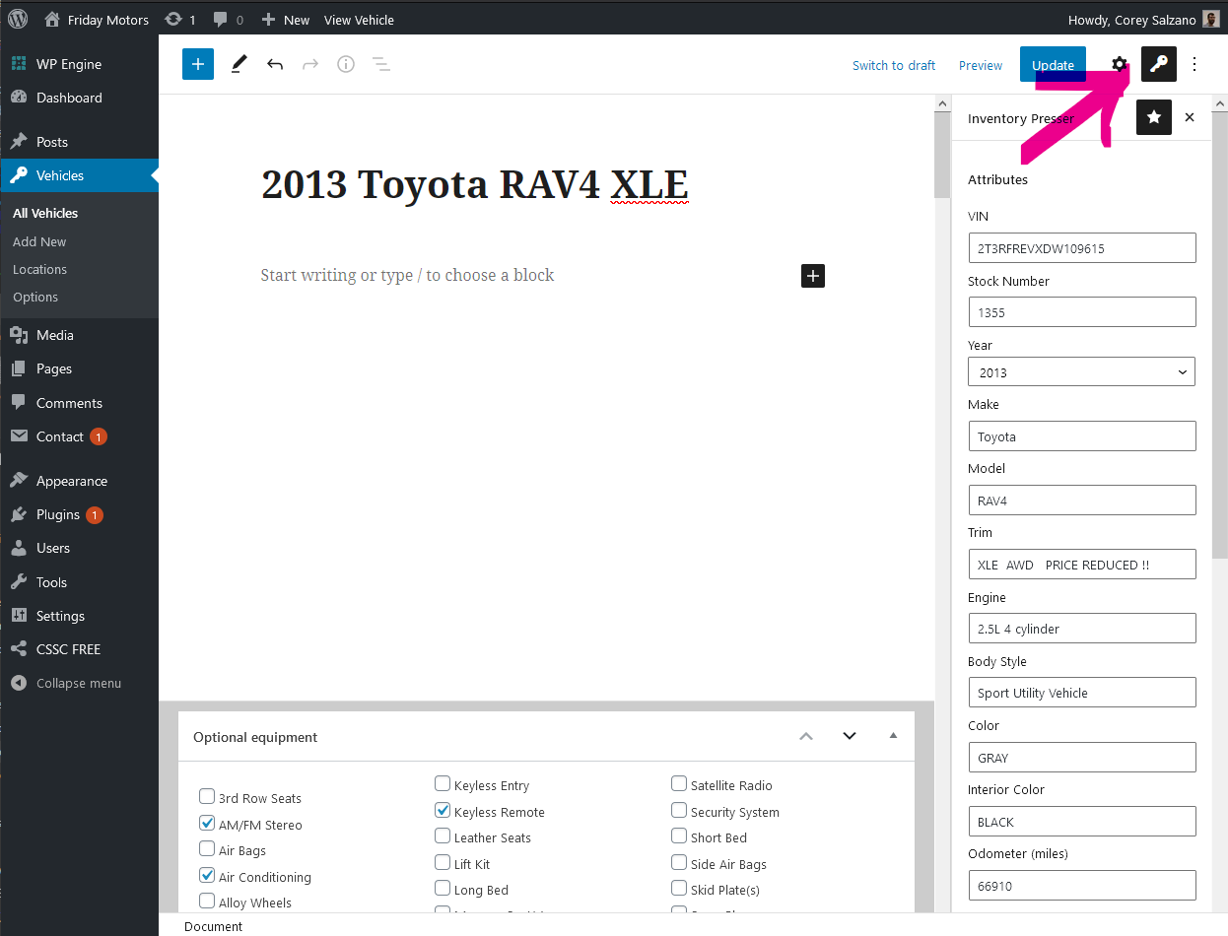Select the pencil Tools icon
The height and width of the screenshot is (936, 1228).
click(x=239, y=64)
